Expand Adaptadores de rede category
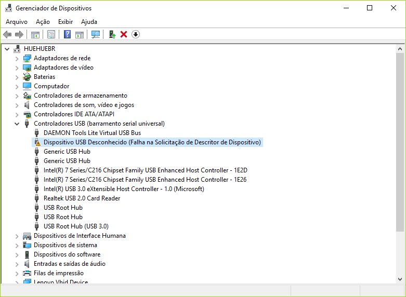406x297 pixels. pos(17,59)
